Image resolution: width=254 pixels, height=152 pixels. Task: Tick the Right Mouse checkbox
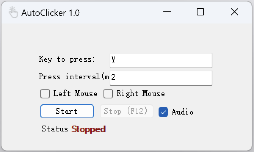(x=108, y=94)
